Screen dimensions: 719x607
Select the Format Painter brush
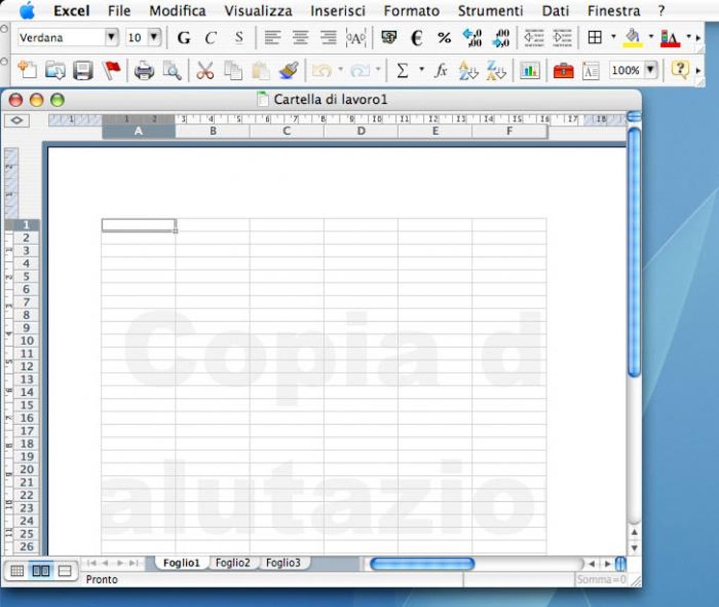[289, 71]
